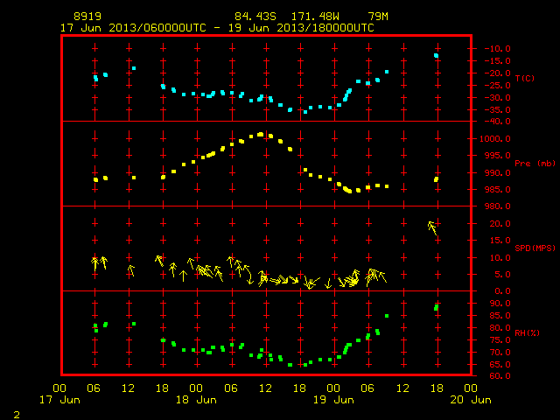
Task: Click the 84.43S latitude text
Action: coord(255,17)
